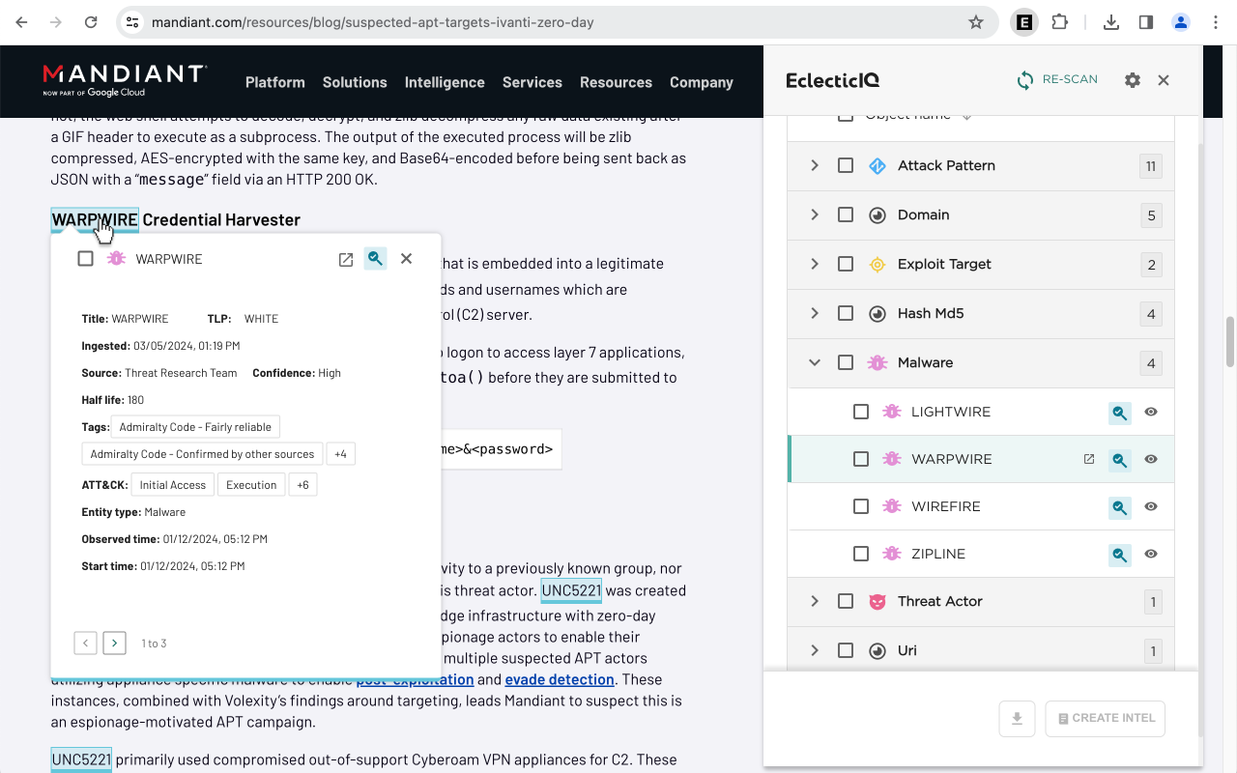Open WARPWIRE popup in new window icon
This screenshot has height=773, width=1237.
point(345,259)
